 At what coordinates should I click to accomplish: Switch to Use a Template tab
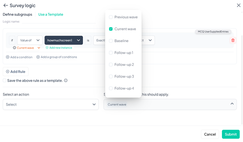(x=51, y=14)
